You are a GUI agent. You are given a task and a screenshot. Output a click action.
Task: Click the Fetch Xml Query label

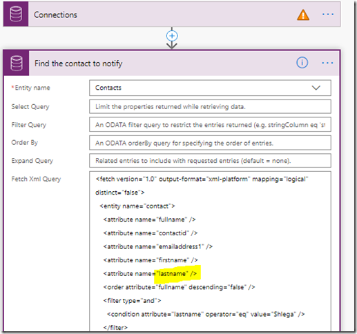click(36, 179)
